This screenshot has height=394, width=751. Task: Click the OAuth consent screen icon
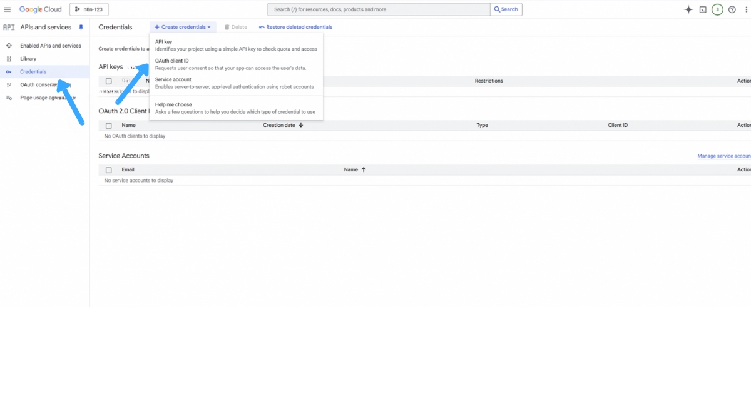pyautogui.click(x=9, y=84)
